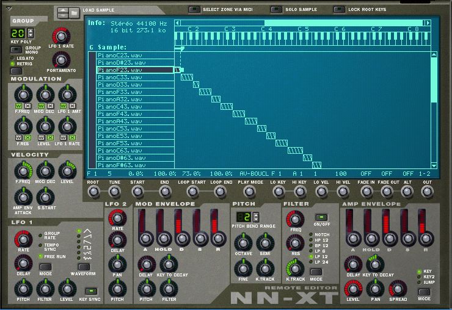The height and width of the screenshot is (310, 452).
Task: Click the Key Poly stepper arrows
Action: (31, 32)
